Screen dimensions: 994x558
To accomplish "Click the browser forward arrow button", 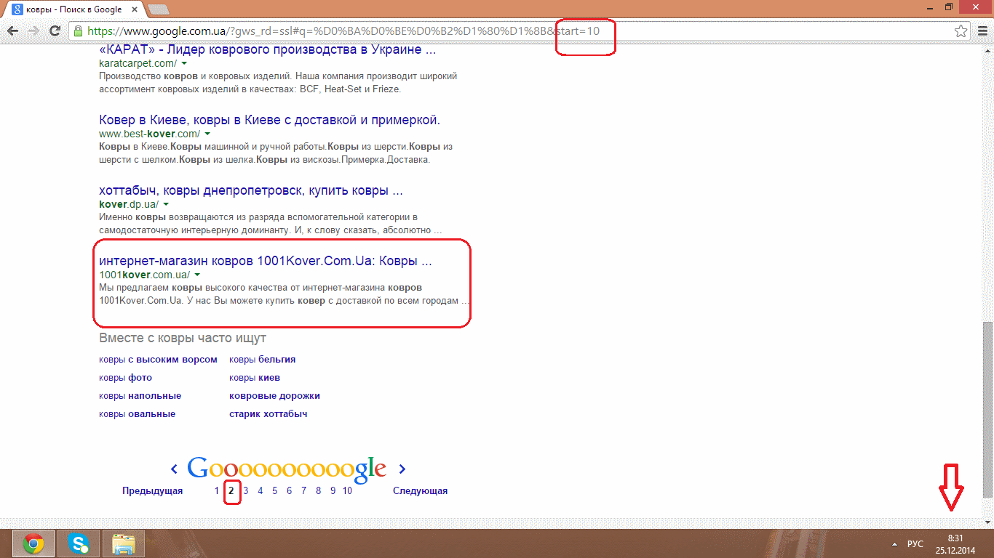I will tap(33, 31).
